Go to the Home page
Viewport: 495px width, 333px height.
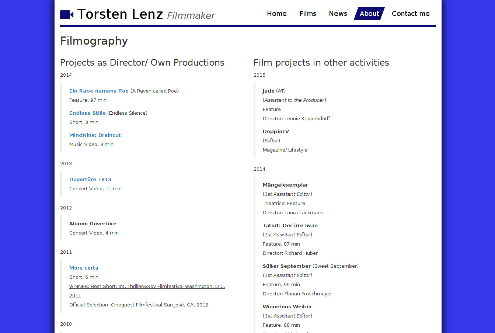(x=276, y=14)
